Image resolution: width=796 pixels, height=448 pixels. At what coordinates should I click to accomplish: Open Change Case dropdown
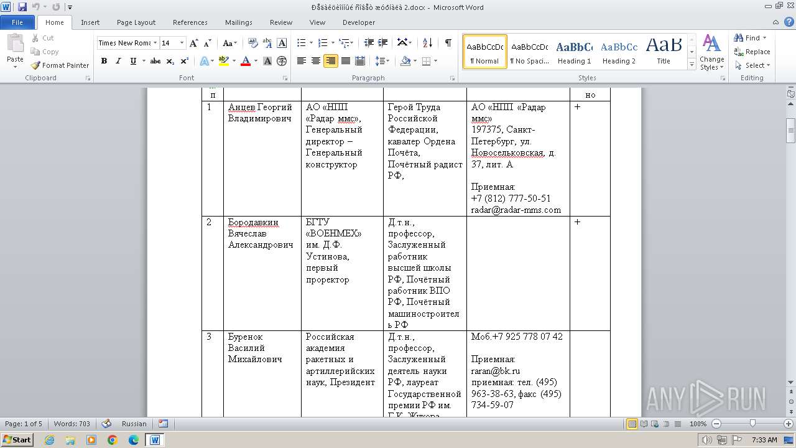coord(229,43)
